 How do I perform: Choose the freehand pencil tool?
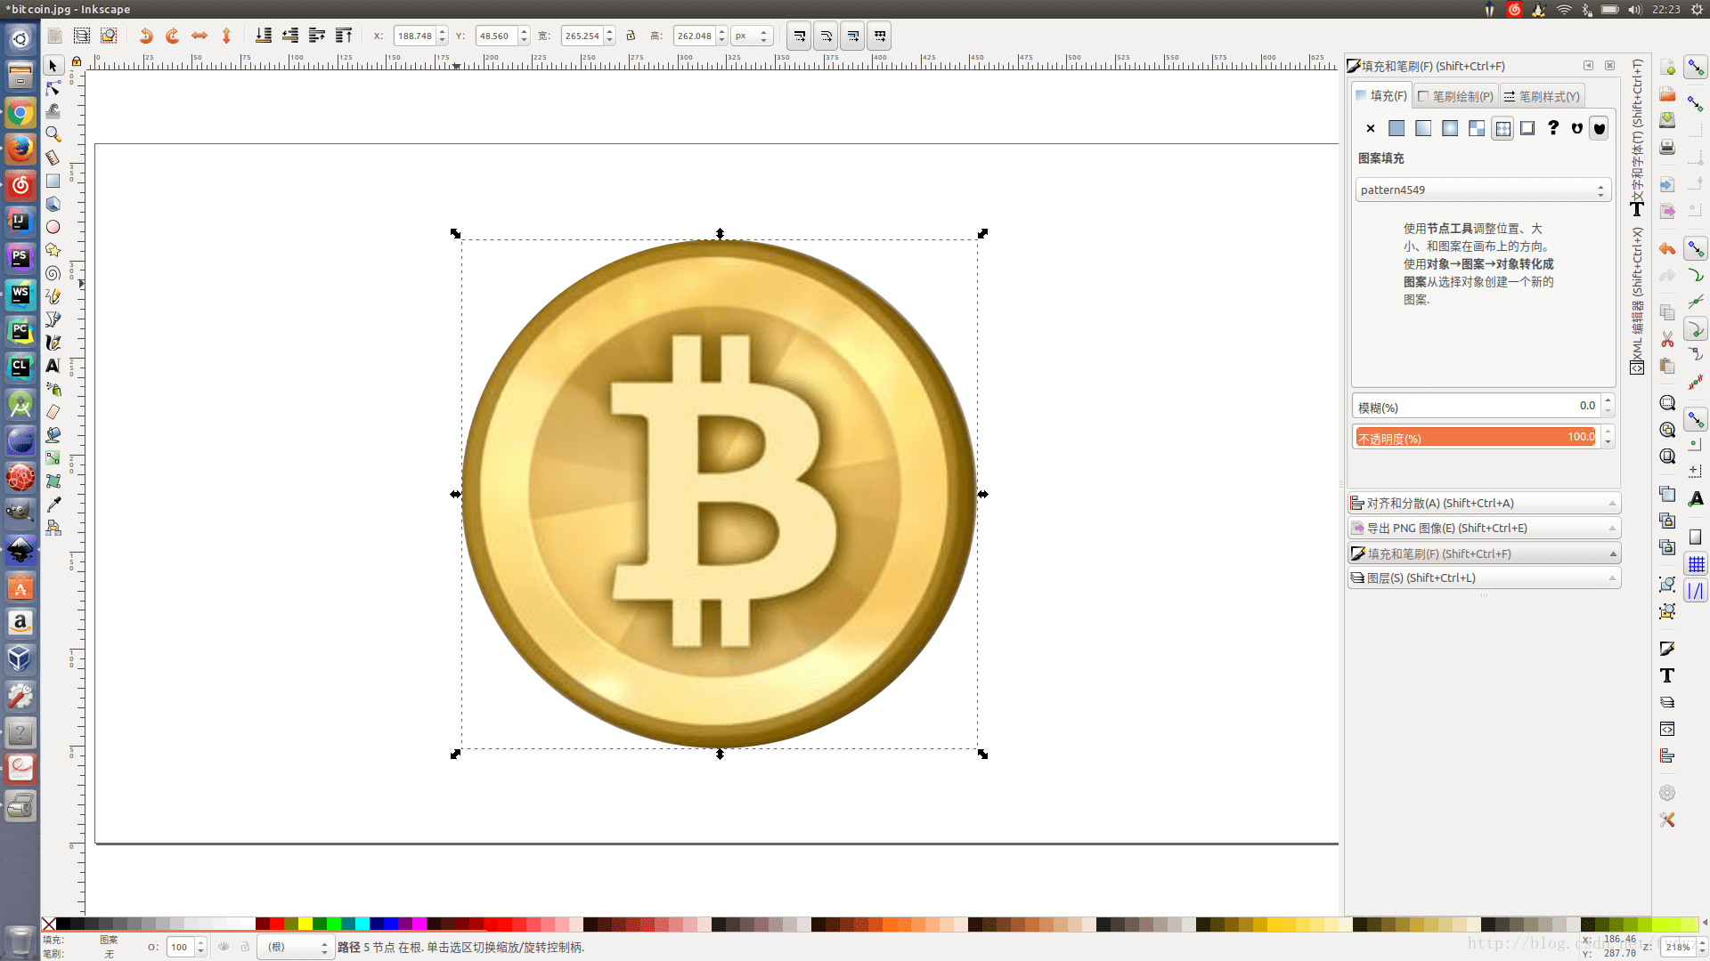click(x=53, y=296)
